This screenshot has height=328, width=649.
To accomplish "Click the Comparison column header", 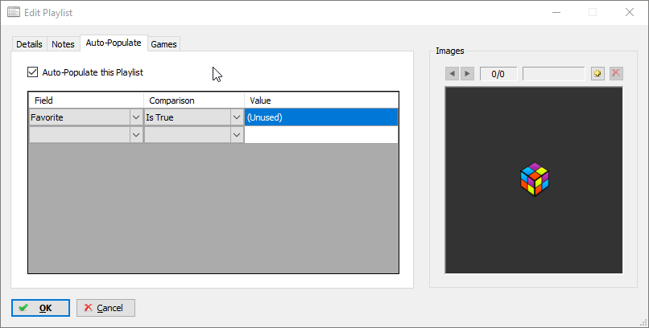I will [194, 100].
